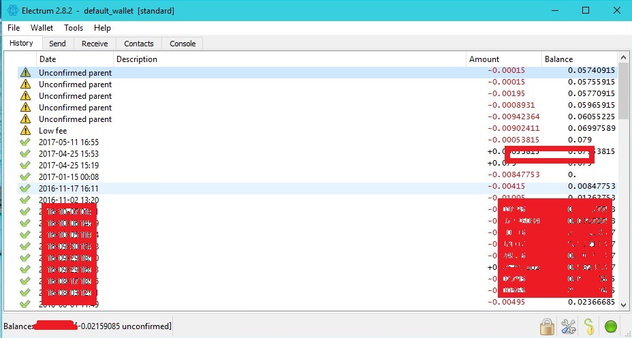632x338 pixels.
Task: Click the amount -0.00415
Action: coord(506,186)
